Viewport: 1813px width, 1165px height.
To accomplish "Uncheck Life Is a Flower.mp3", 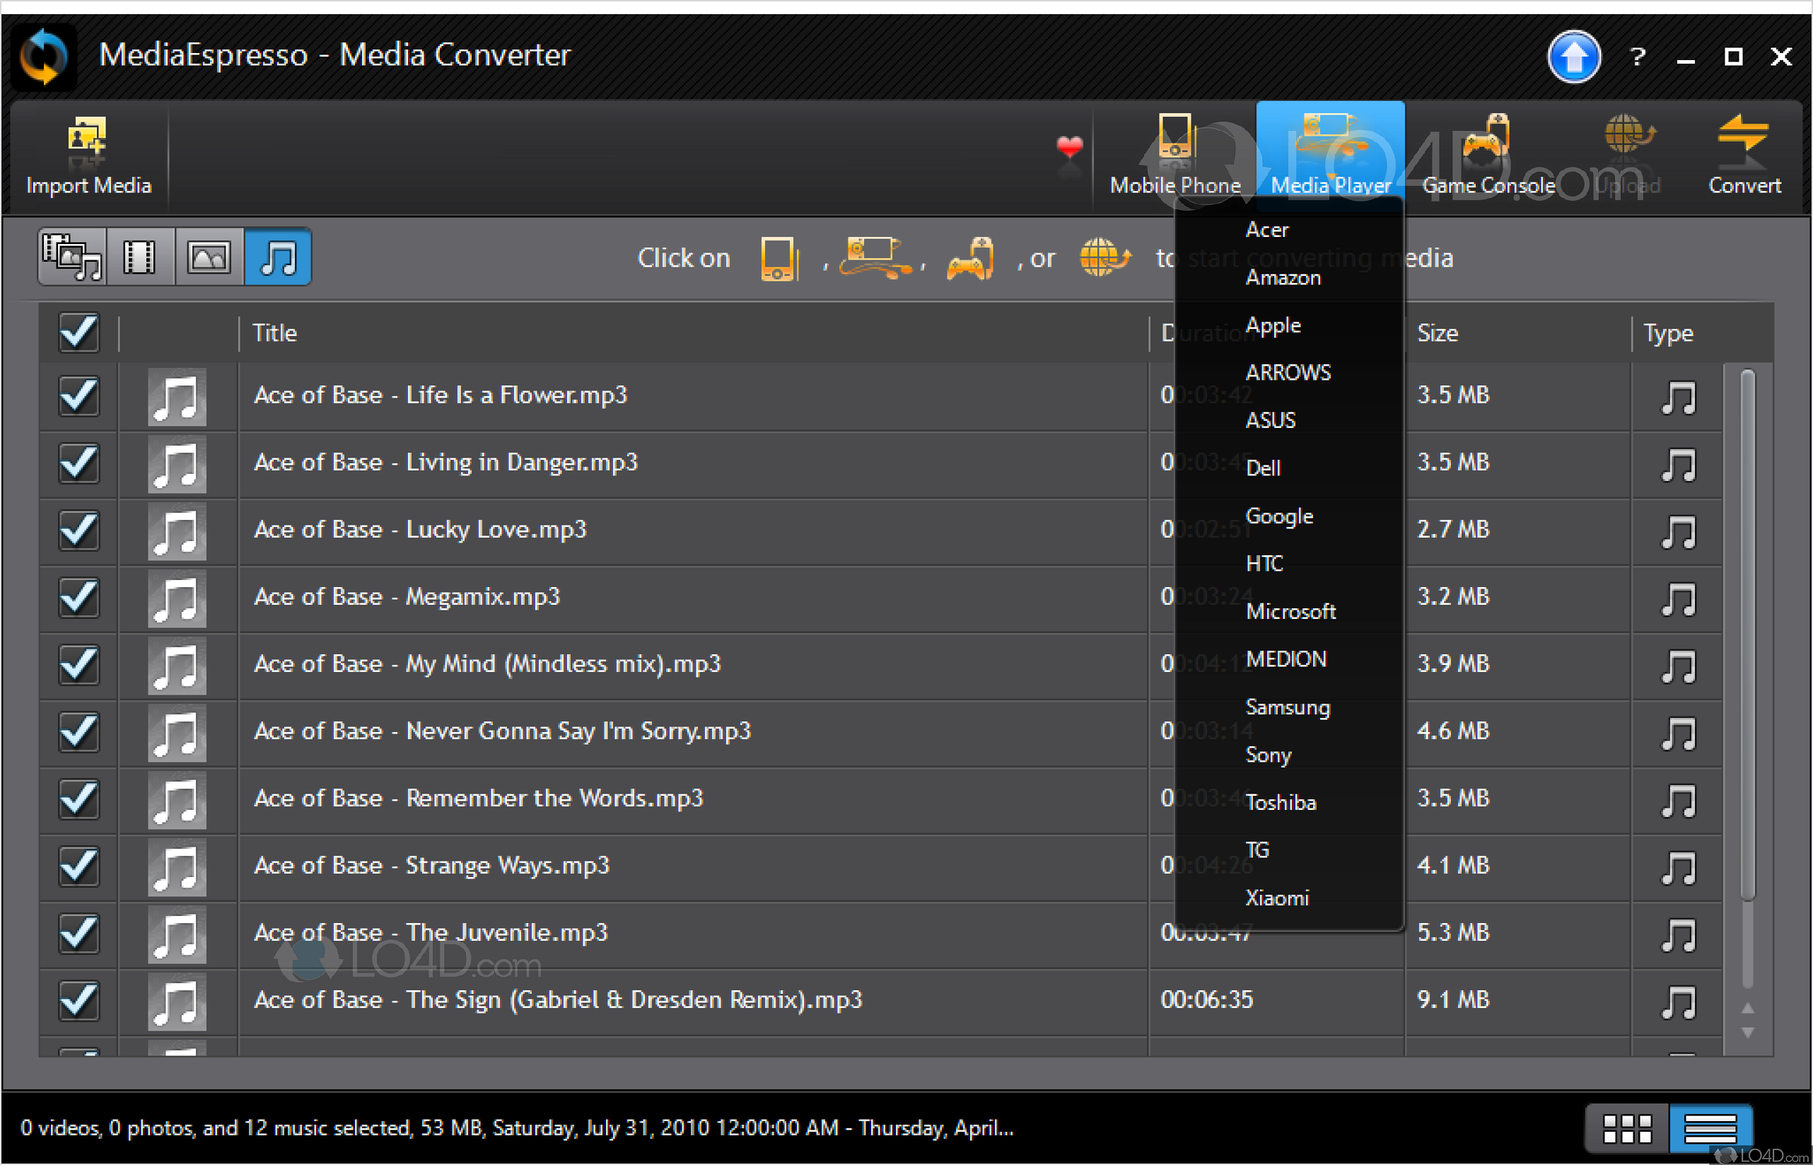I will tap(78, 395).
